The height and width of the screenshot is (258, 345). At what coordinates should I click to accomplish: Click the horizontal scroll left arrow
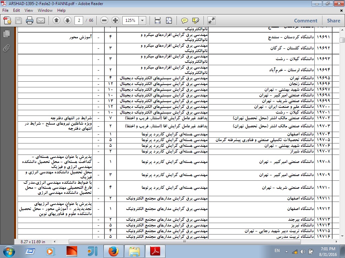pyautogui.click(x=55, y=242)
